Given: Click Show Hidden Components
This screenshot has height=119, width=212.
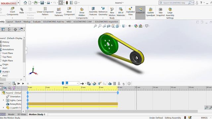Looking at the screenshot, I should pos(82,13).
